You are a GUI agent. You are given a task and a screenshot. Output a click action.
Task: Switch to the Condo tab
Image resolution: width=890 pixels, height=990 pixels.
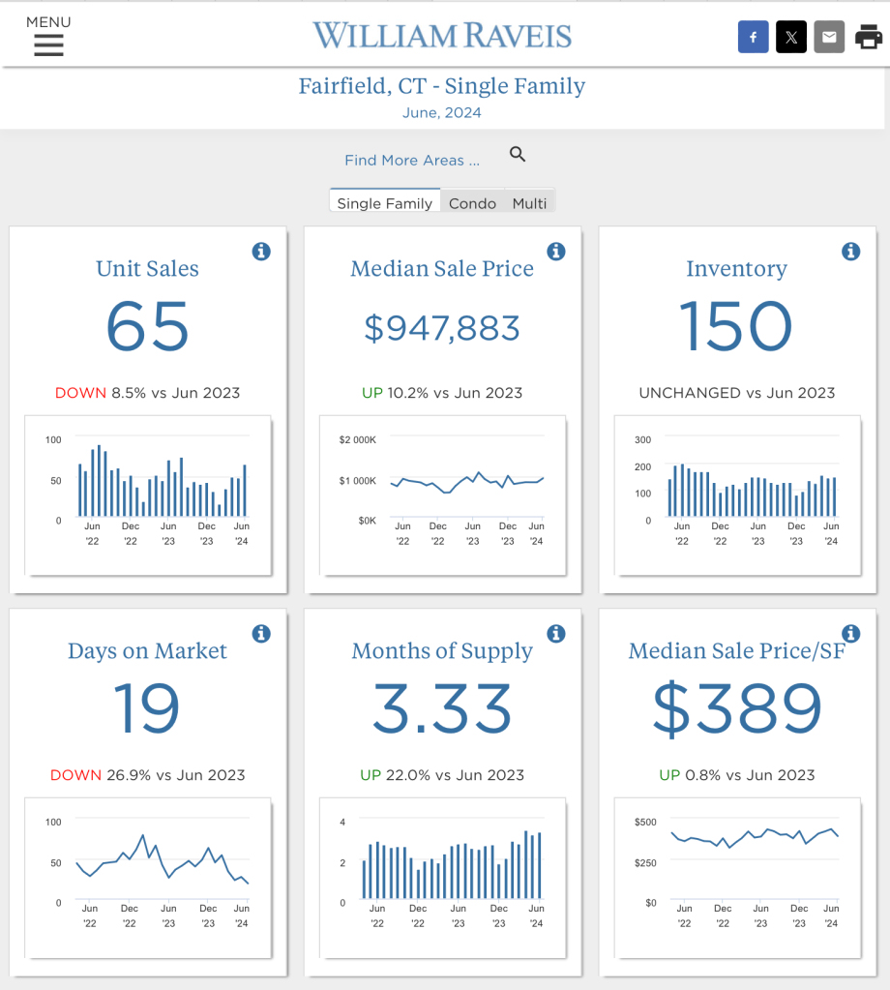tap(472, 203)
